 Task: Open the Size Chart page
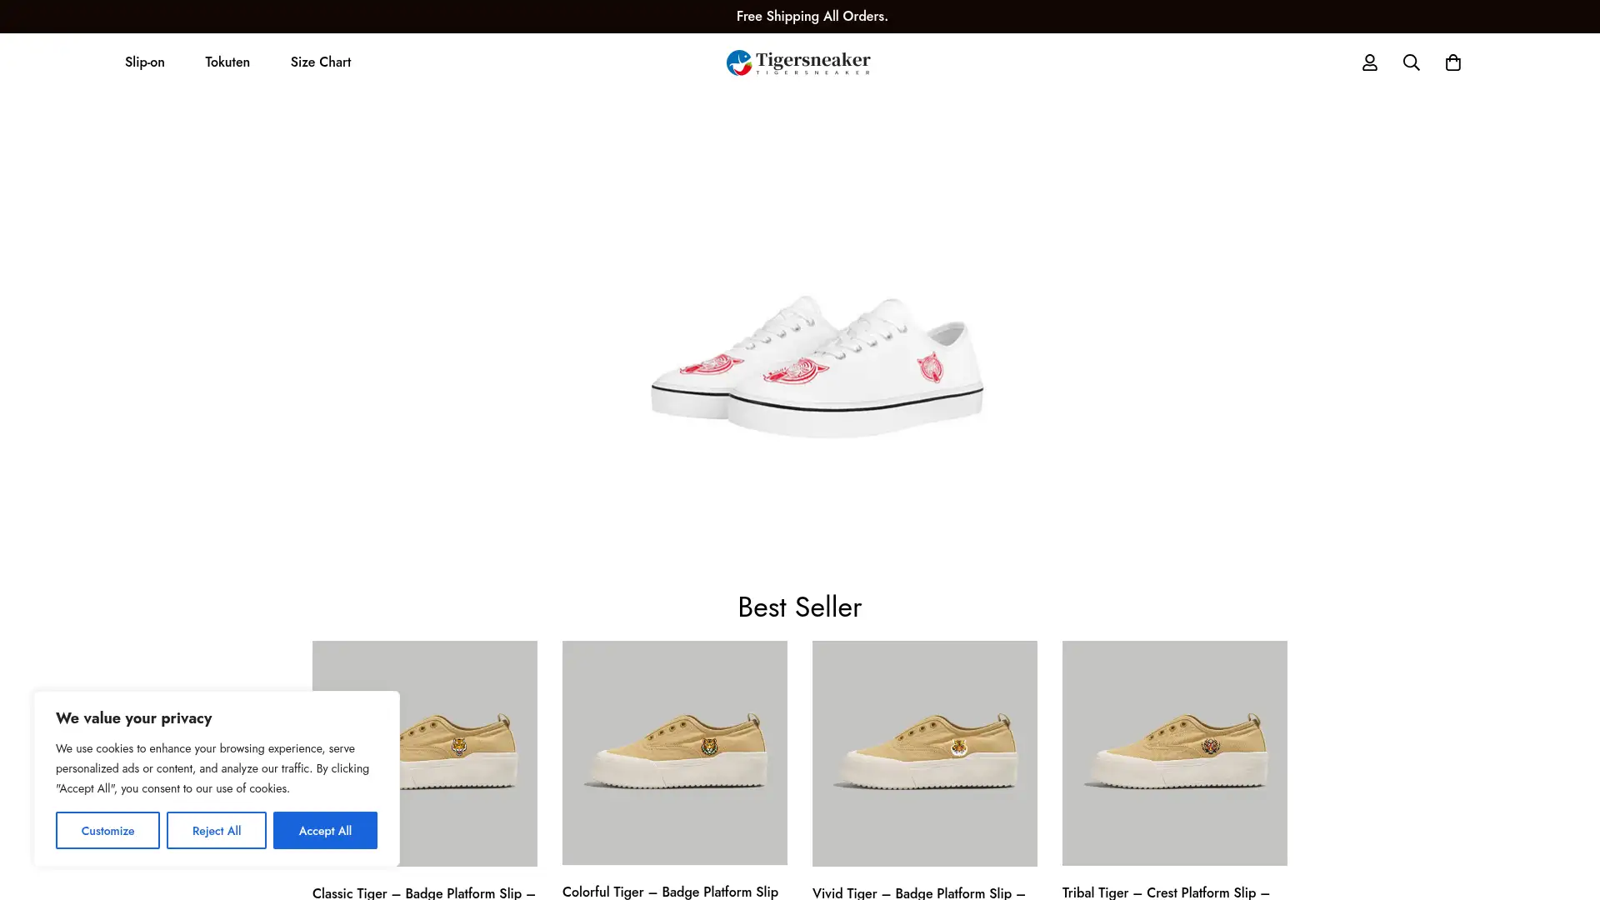[x=320, y=62]
